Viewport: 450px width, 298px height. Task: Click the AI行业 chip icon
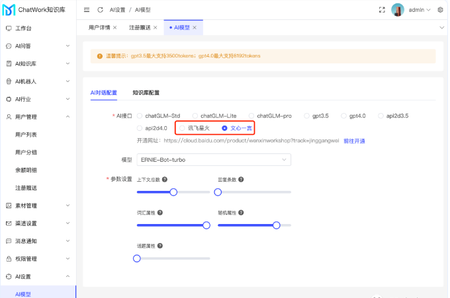click(x=9, y=99)
